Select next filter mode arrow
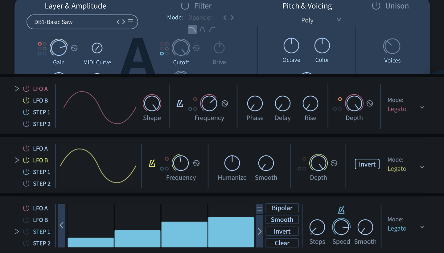 [232, 18]
